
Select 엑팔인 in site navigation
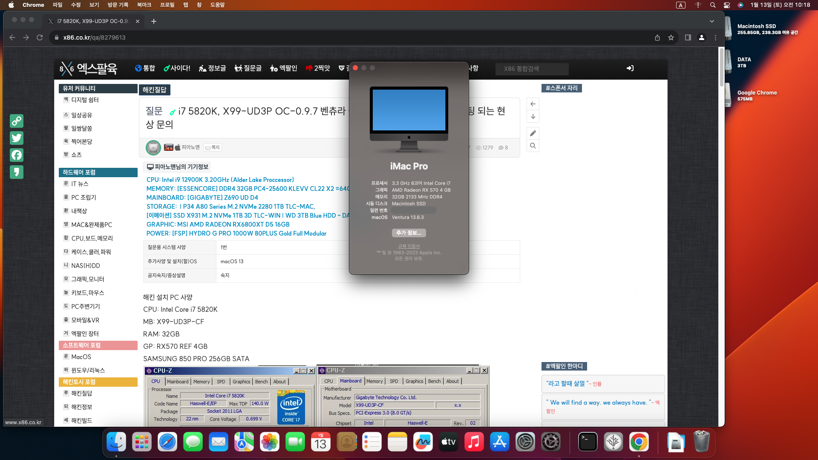coord(284,68)
